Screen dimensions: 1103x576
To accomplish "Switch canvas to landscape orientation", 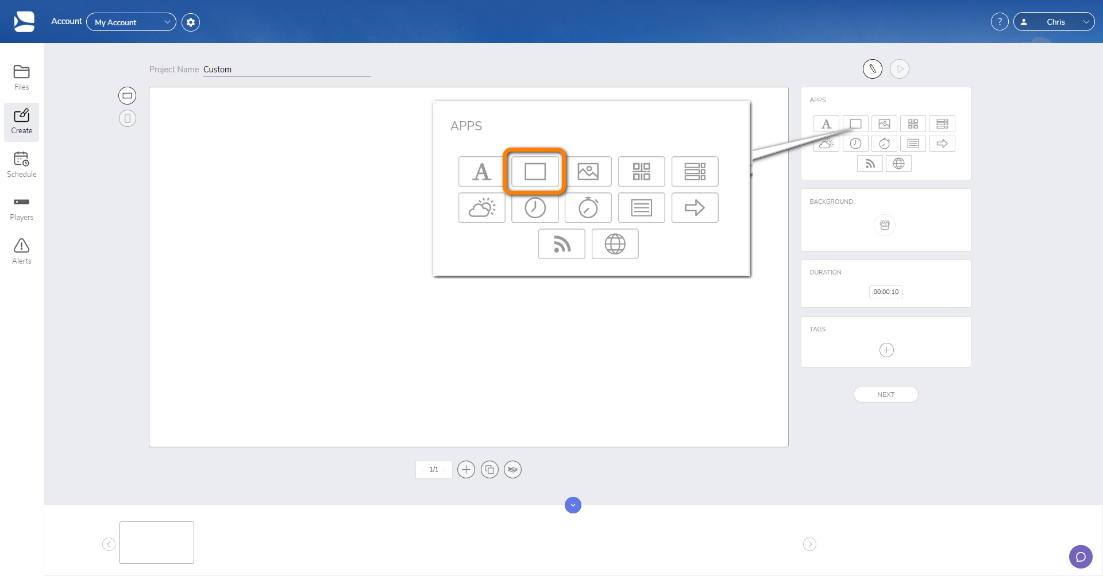I will click(x=128, y=95).
